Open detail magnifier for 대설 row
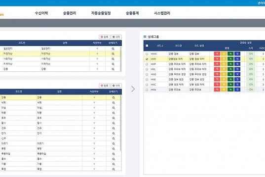The height and width of the screenshot is (177, 265). click(x=114, y=108)
